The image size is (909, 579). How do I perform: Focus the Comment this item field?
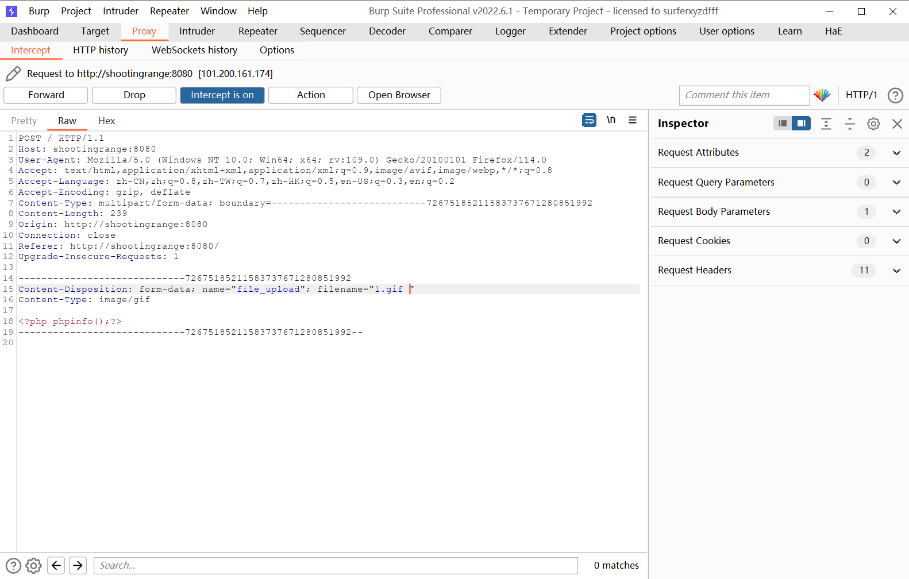744,95
